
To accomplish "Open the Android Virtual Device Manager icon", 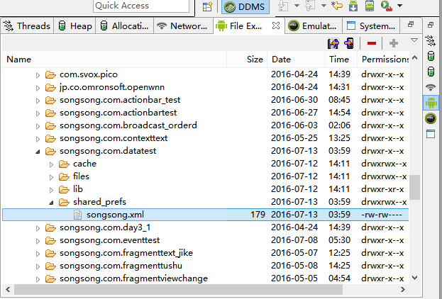I will click(x=369, y=6).
